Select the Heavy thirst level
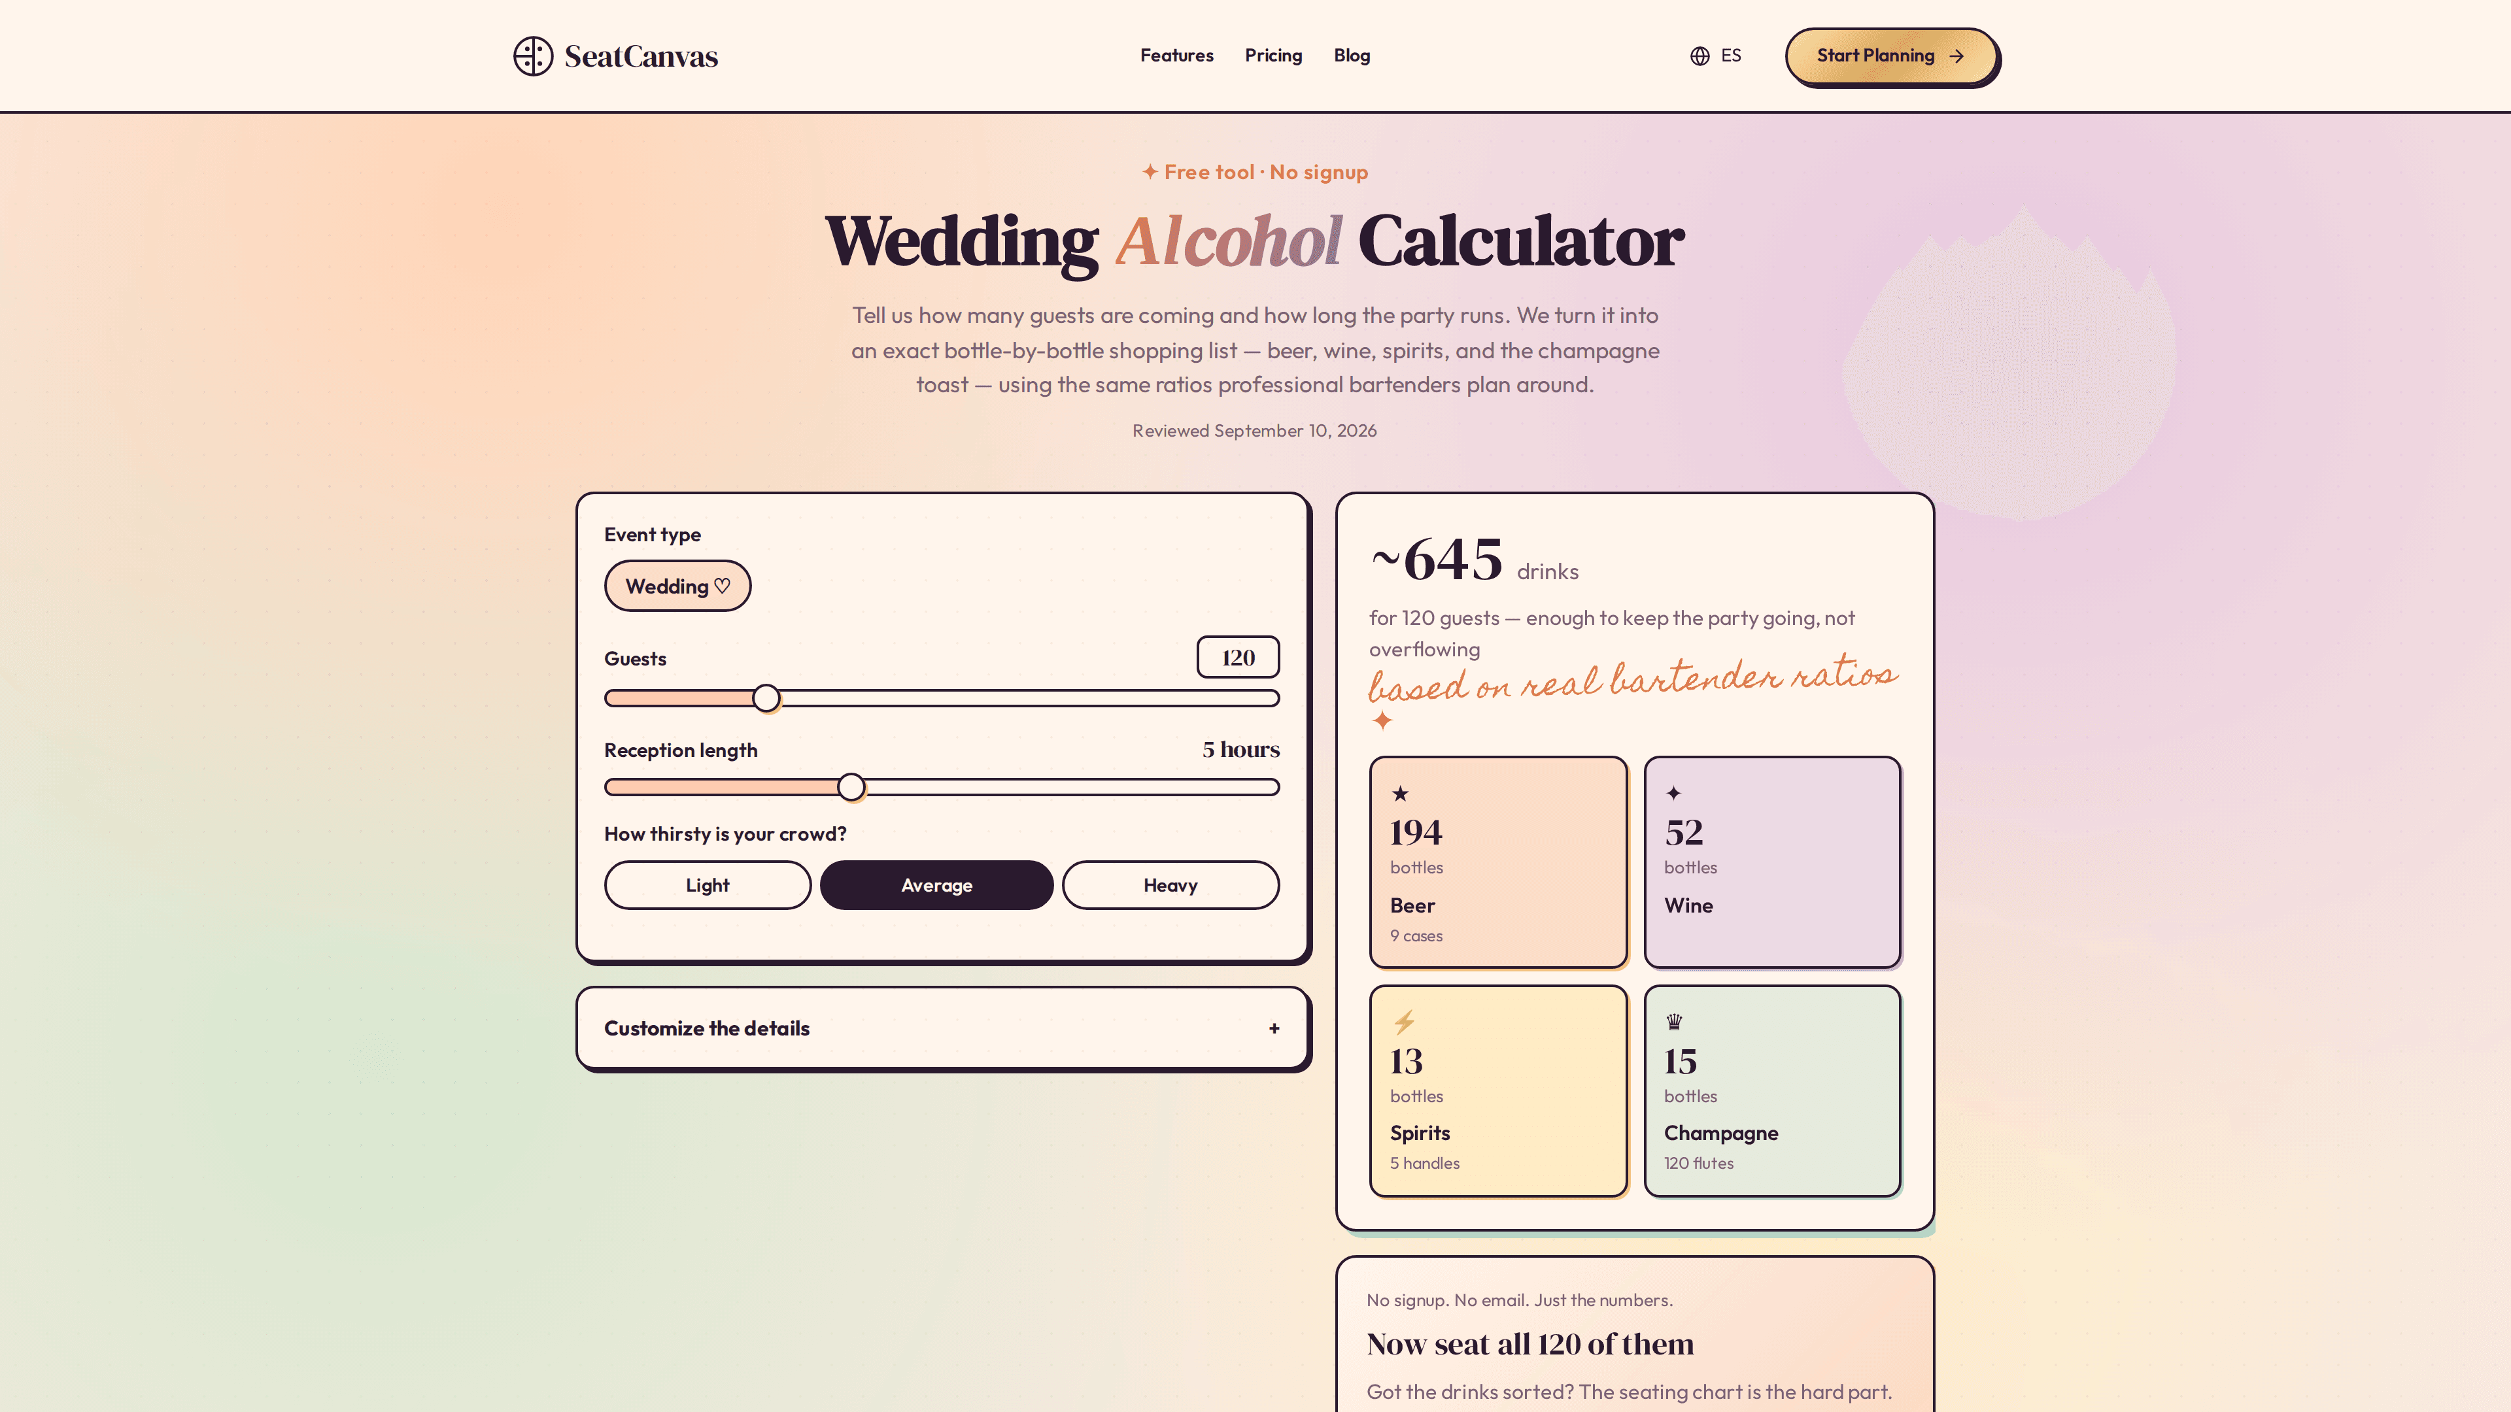This screenshot has height=1412, width=2511. [1170, 885]
